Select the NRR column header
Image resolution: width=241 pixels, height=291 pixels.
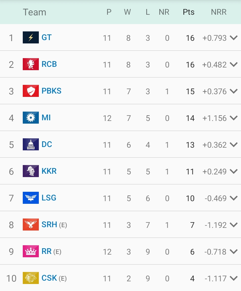(x=219, y=12)
